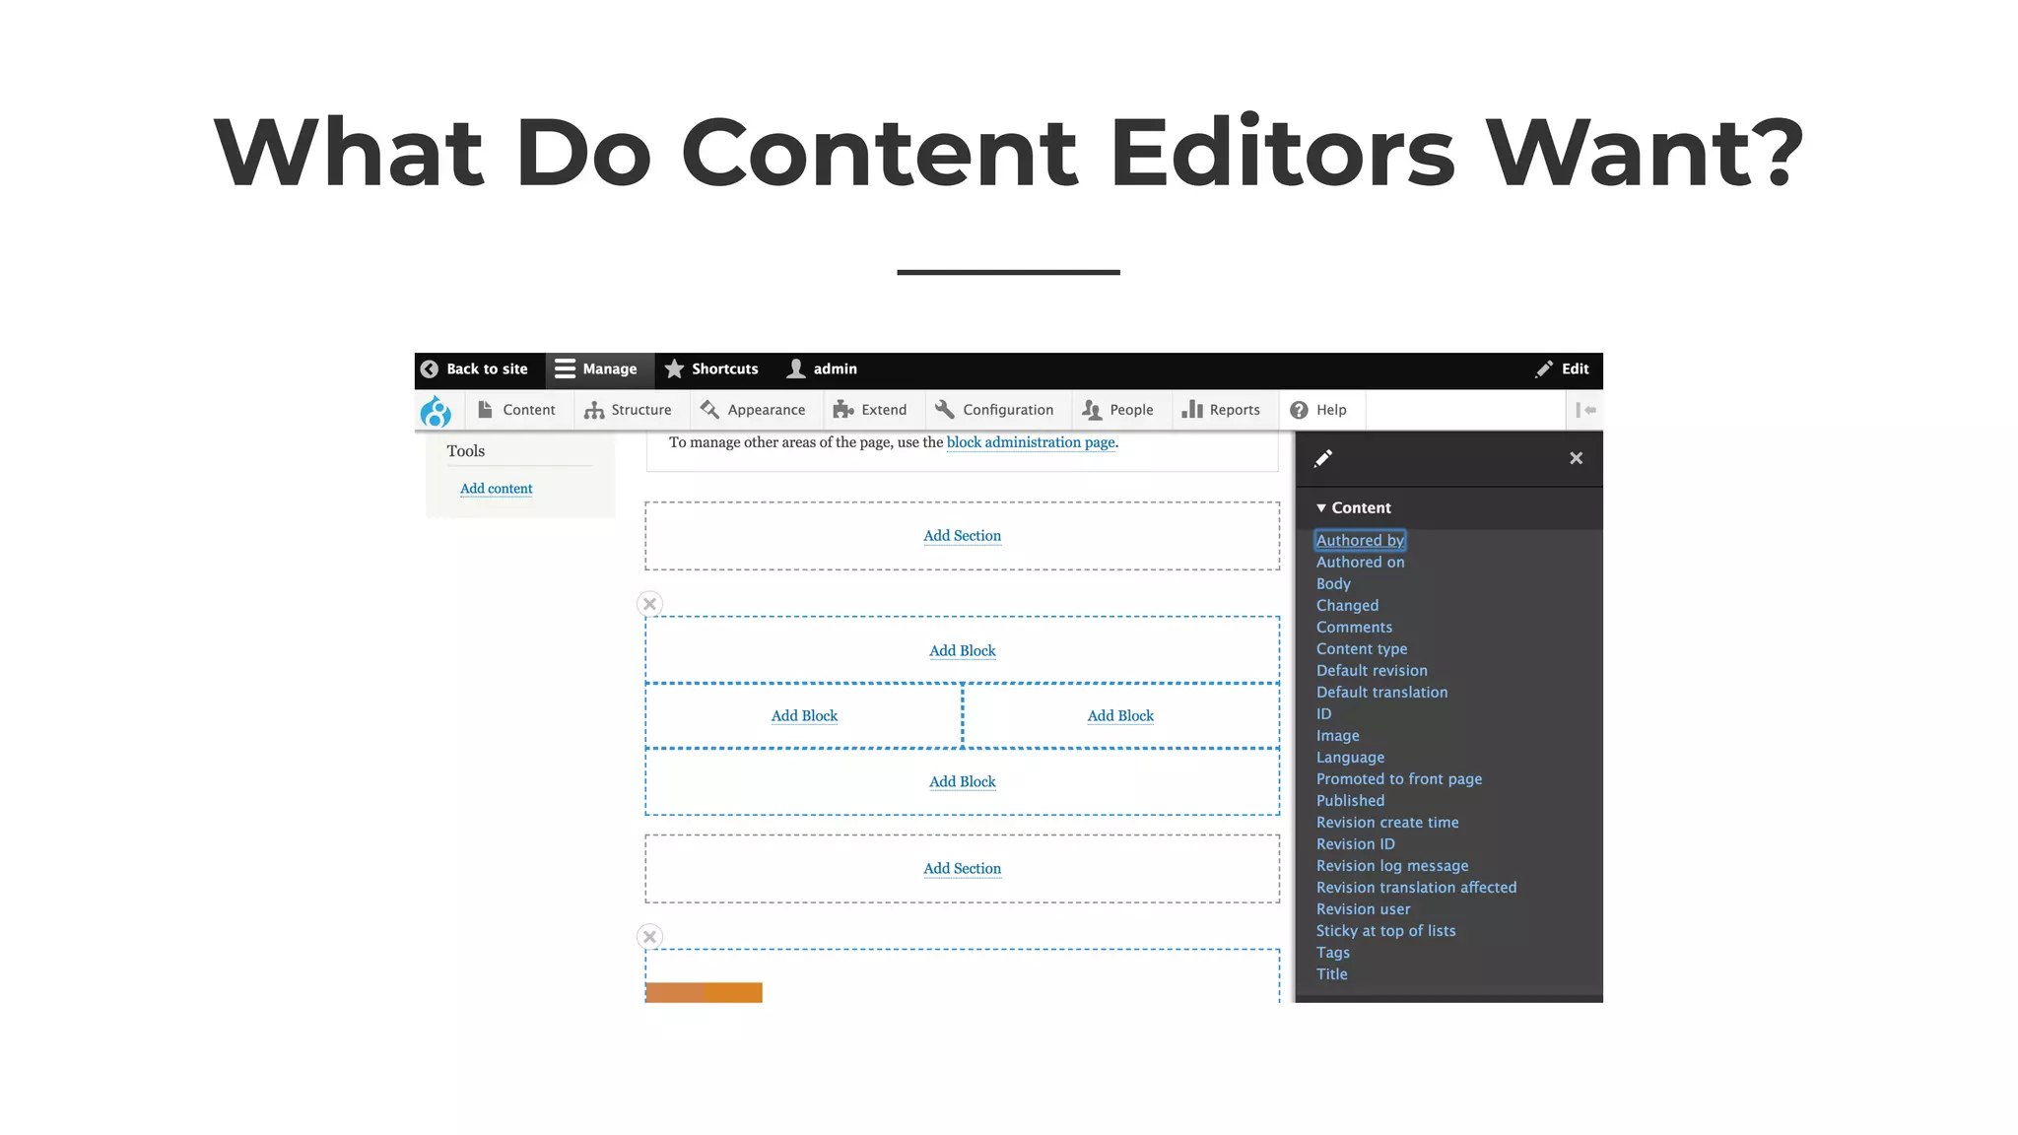
Task: Select the Revision user field
Action: (1363, 909)
